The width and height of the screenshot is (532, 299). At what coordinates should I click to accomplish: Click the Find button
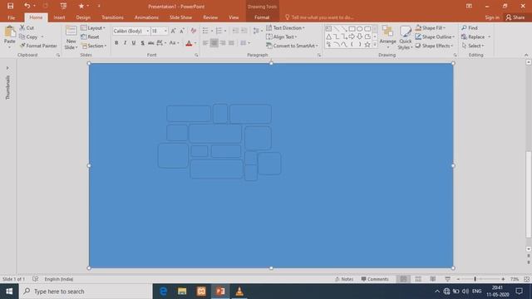tap(470, 27)
